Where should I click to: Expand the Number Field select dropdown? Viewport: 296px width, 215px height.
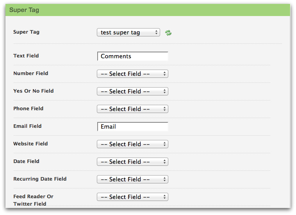point(132,74)
